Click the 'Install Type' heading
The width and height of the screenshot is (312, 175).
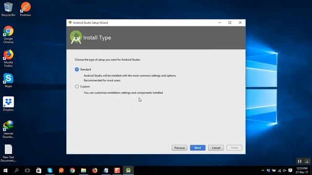(x=97, y=38)
